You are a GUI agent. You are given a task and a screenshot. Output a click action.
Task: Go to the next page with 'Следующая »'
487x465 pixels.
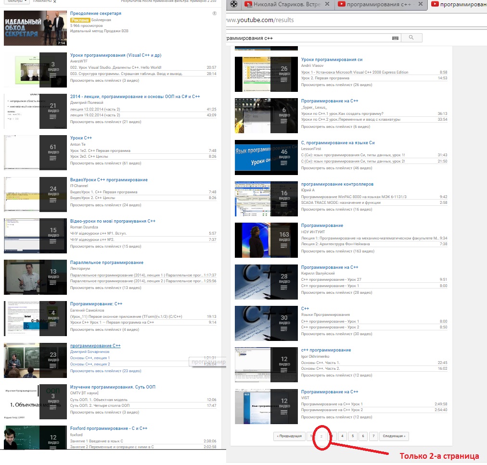point(394,436)
